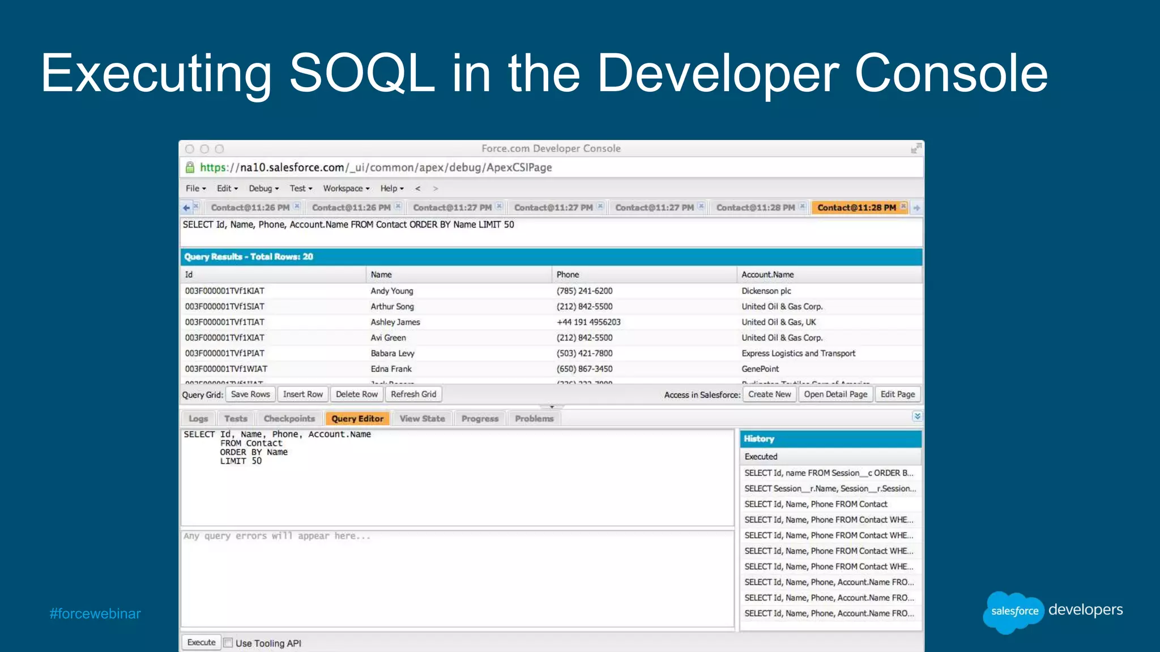Select the 003F000001TVf1WIAT Id cell
Viewport: 1160px width, 652px height.
(x=226, y=369)
